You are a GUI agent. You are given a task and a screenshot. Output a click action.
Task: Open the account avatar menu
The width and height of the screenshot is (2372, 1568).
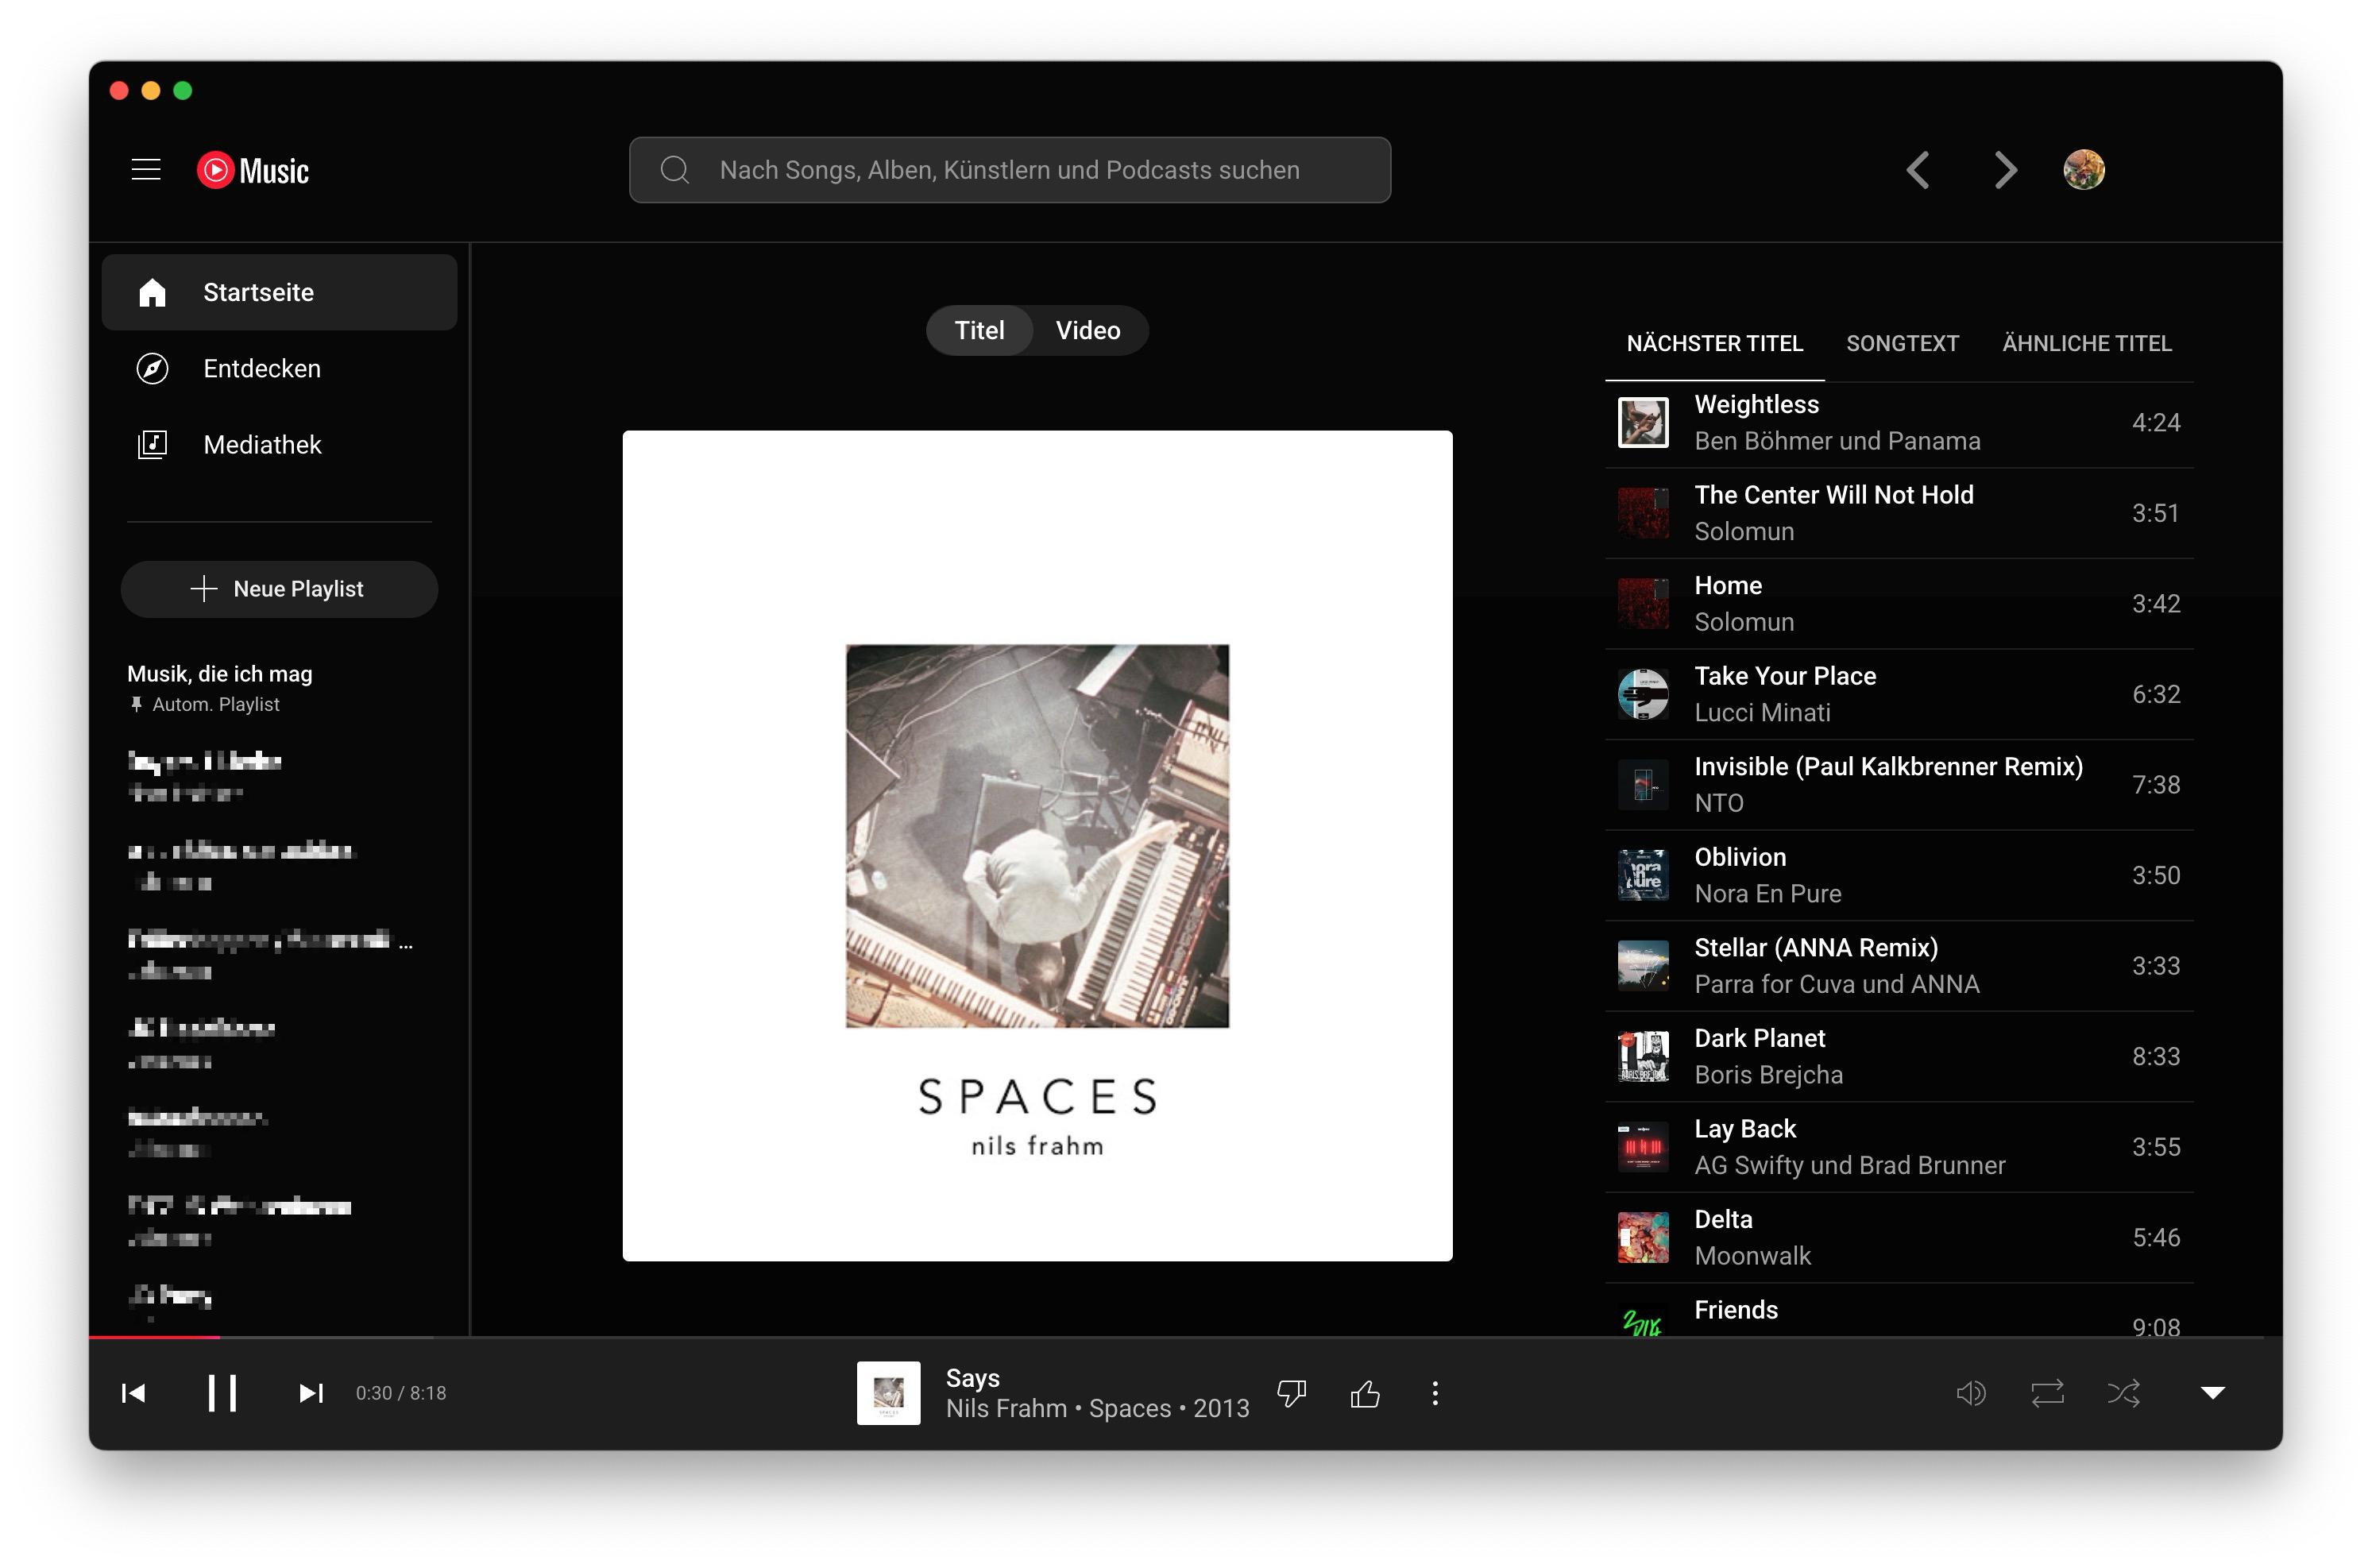[2084, 170]
